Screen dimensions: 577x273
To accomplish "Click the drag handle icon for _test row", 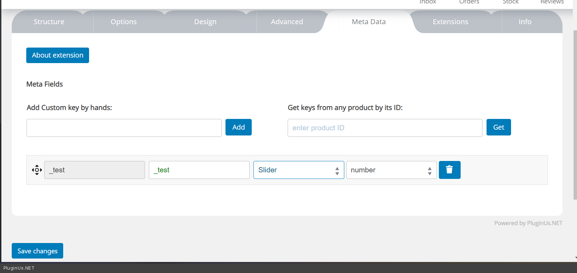I will pyautogui.click(x=37, y=170).
